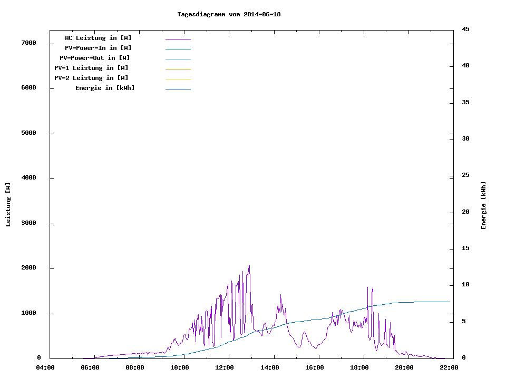Select the 12:00 time axis label

coord(225,367)
